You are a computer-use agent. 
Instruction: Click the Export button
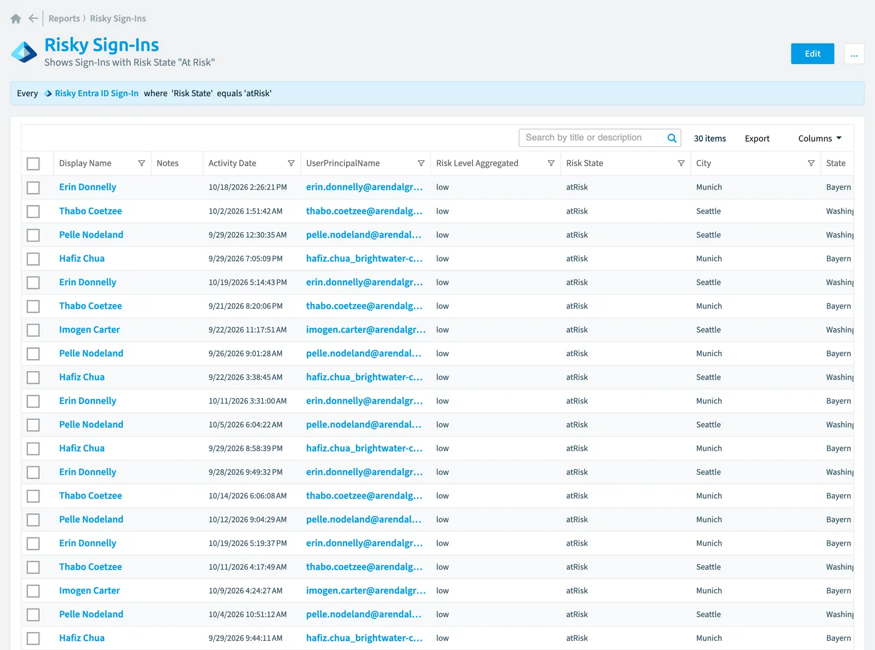[757, 138]
